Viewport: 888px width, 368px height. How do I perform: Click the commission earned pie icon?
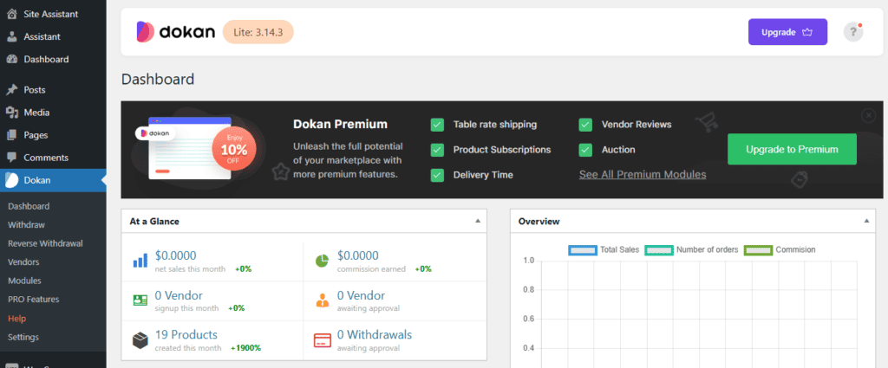click(323, 261)
